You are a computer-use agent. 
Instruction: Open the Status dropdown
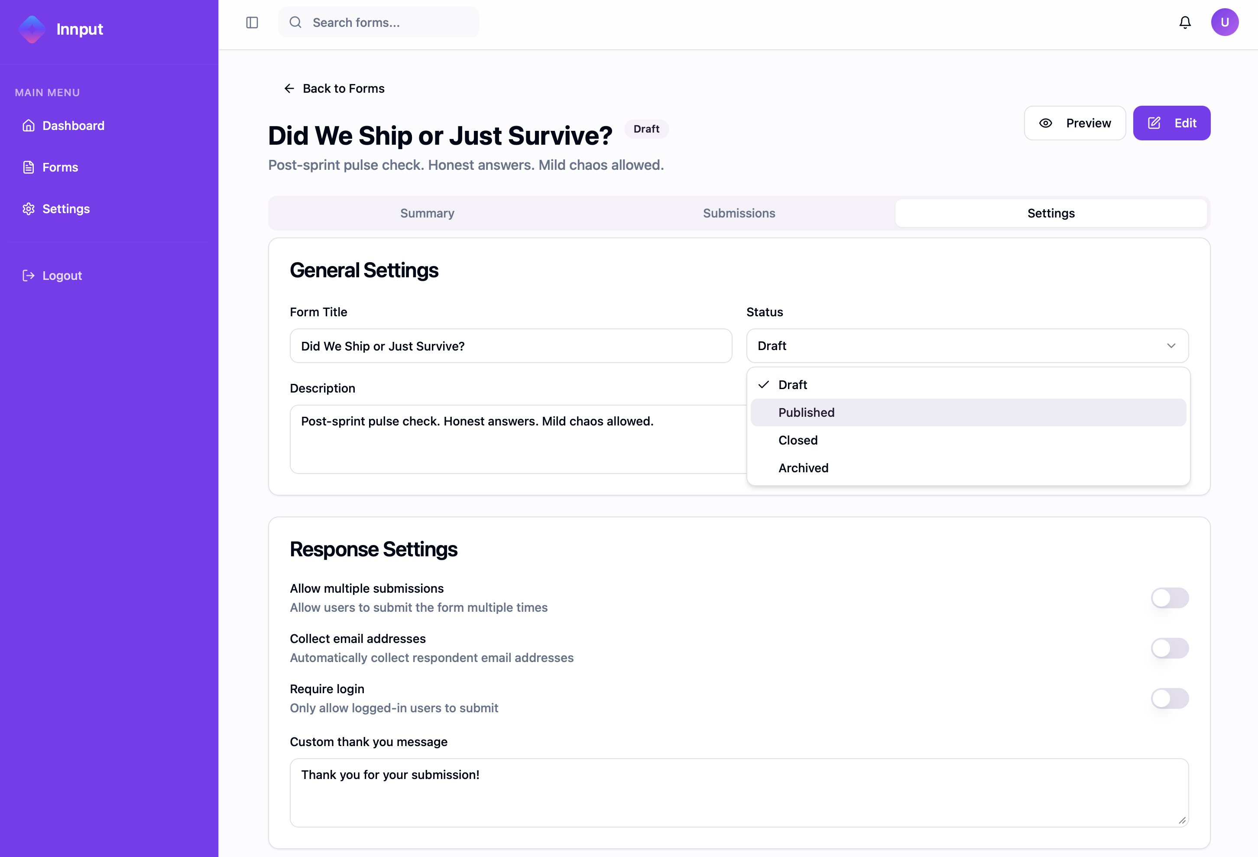point(967,345)
